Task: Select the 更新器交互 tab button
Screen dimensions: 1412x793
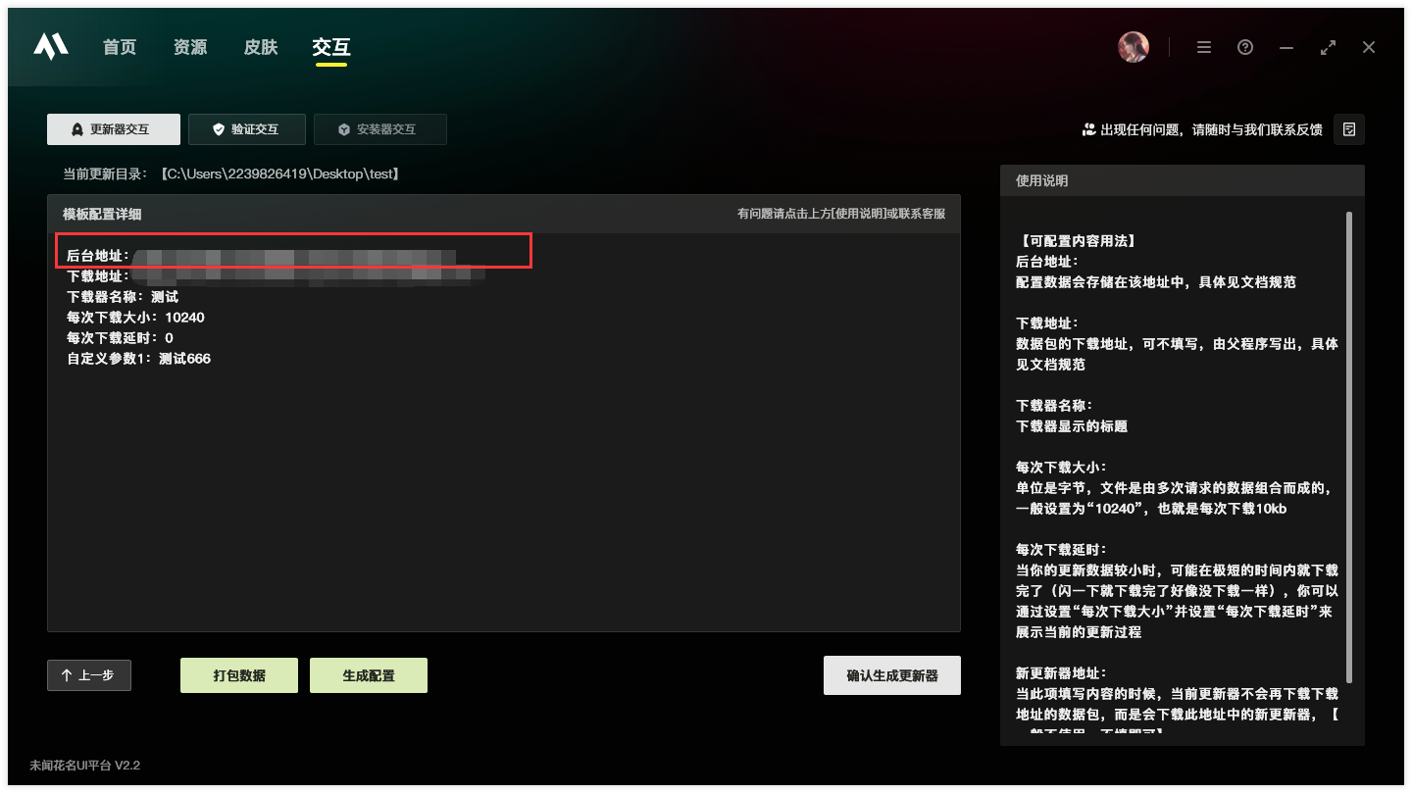Action: point(114,129)
